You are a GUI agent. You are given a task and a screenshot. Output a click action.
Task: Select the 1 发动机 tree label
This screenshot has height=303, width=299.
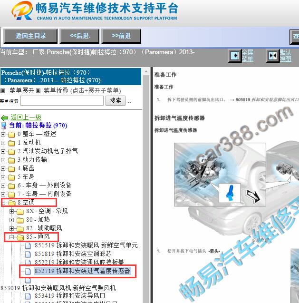coord(29,143)
